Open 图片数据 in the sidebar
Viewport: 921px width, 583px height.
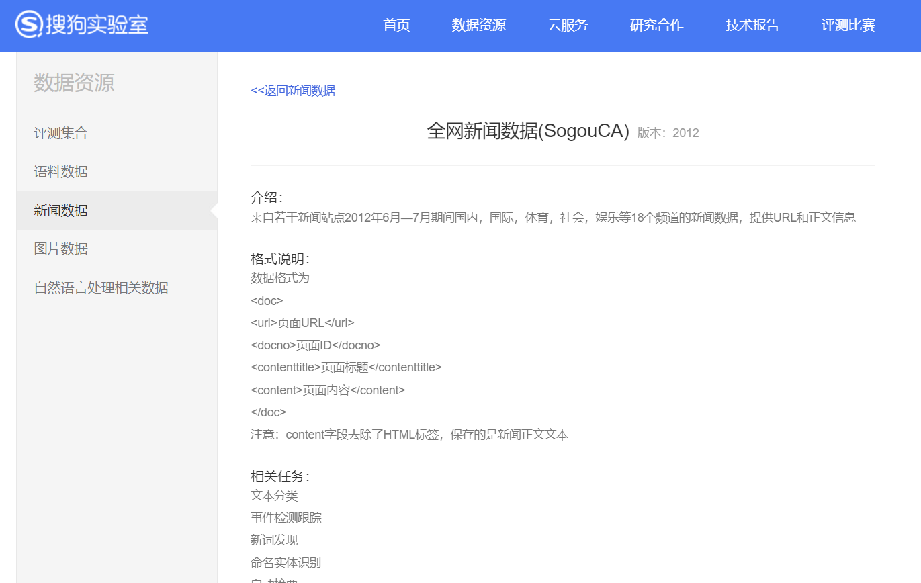point(61,249)
